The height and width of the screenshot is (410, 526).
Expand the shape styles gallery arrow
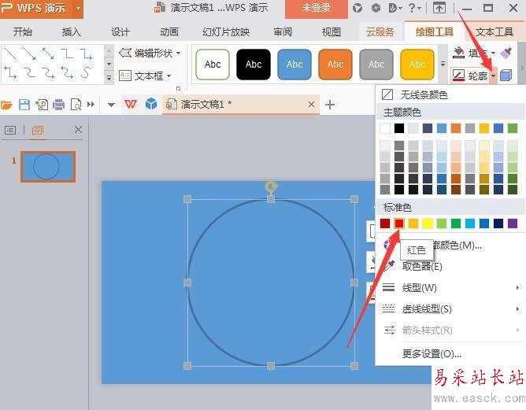(443, 64)
